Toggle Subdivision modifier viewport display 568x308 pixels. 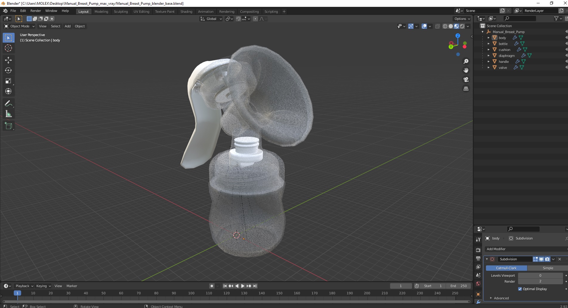541,259
